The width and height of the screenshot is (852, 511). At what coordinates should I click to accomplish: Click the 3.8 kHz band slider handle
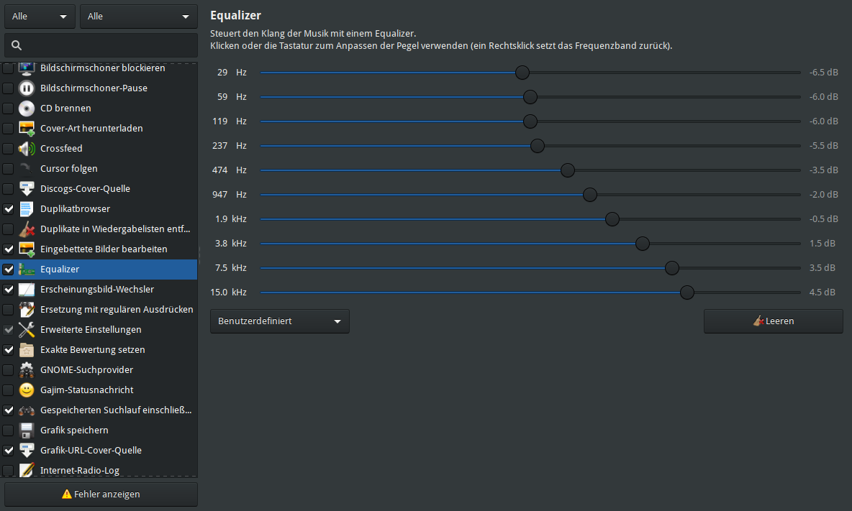coord(643,243)
